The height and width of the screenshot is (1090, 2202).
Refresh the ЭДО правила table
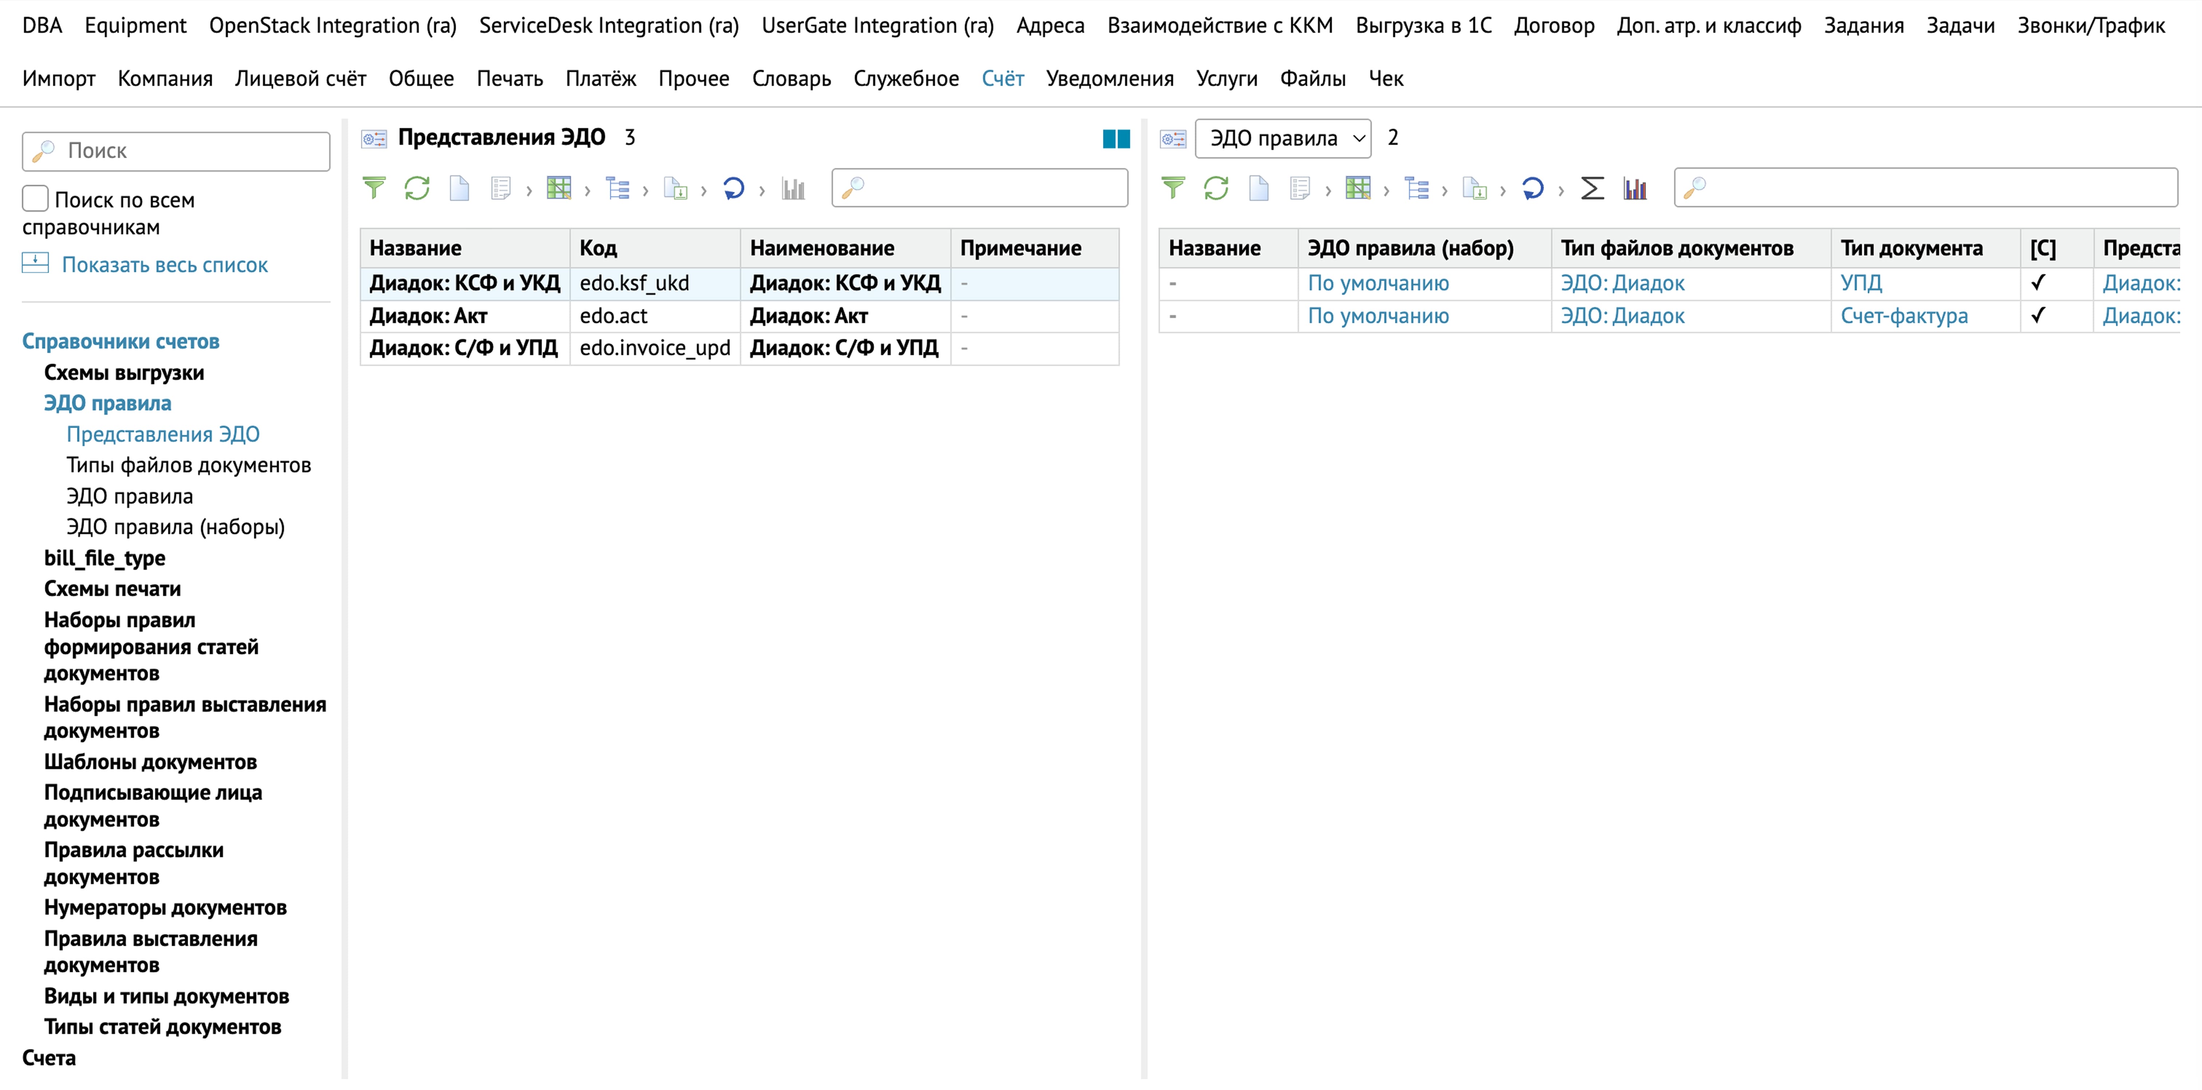pos(1216,188)
